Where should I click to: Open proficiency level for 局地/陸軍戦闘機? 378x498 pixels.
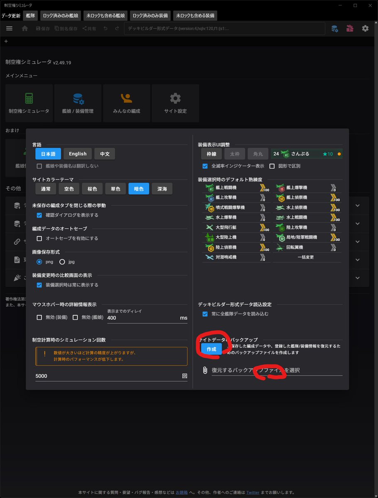tap(335, 238)
